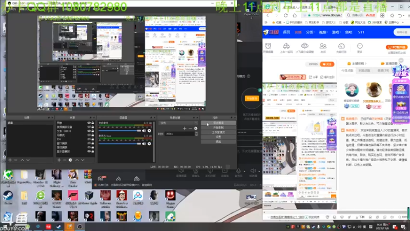Go back in the browser window

point(268,15)
